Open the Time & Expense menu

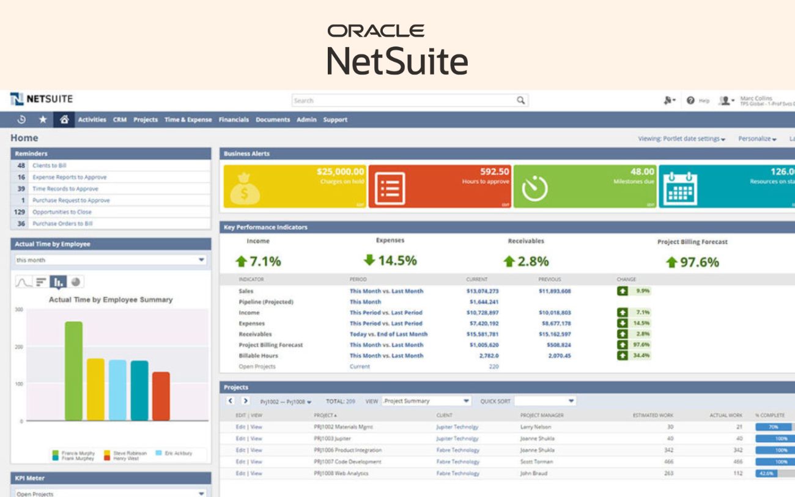click(x=188, y=120)
